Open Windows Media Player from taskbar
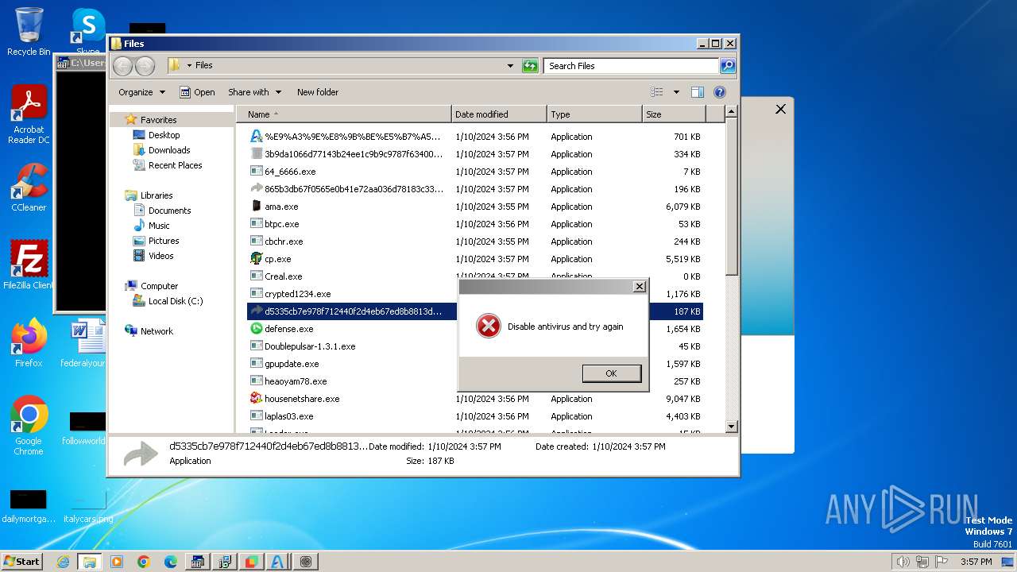The width and height of the screenshot is (1017, 572). [x=117, y=562]
